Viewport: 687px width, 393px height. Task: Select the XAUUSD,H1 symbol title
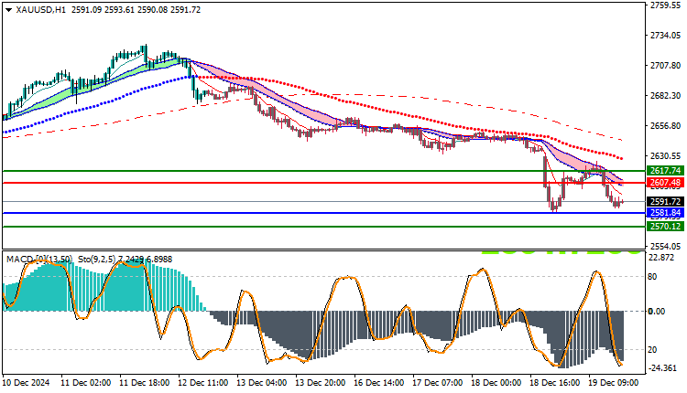click(x=40, y=10)
